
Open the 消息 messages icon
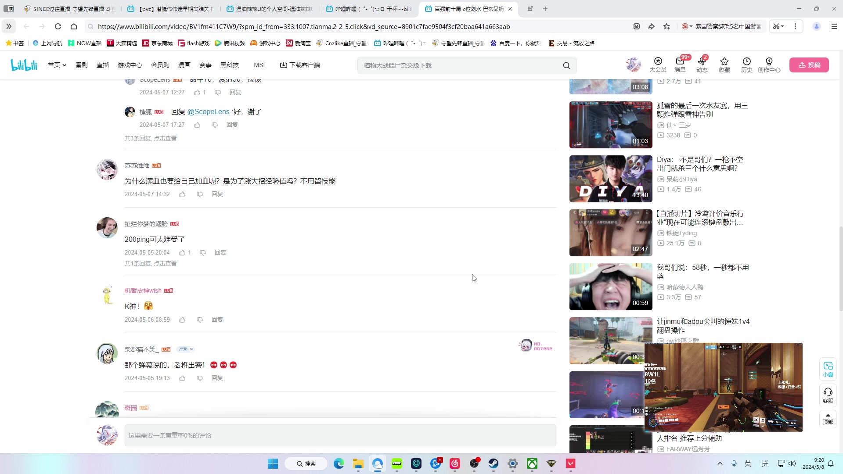click(680, 65)
